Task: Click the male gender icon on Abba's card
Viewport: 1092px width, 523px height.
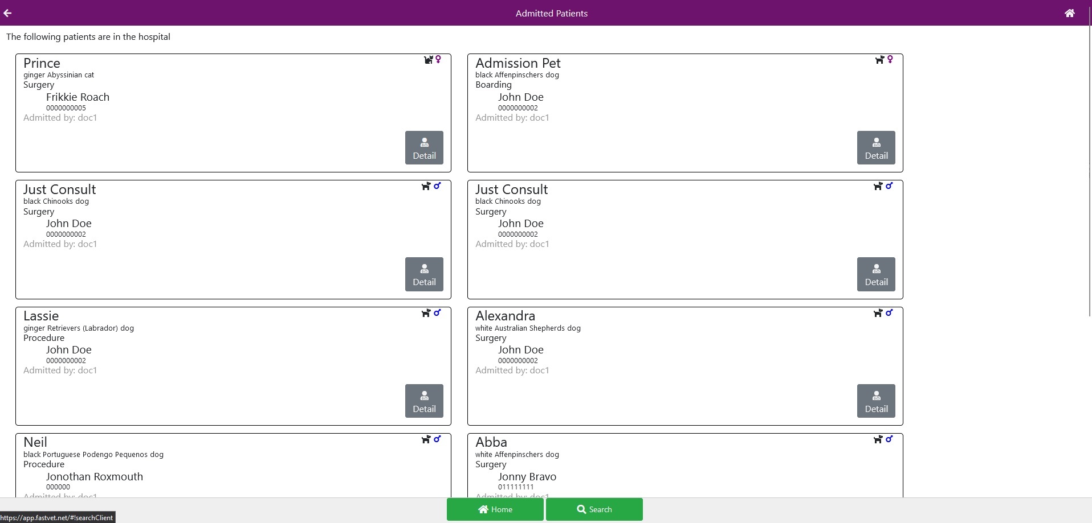Action: pyautogui.click(x=889, y=439)
